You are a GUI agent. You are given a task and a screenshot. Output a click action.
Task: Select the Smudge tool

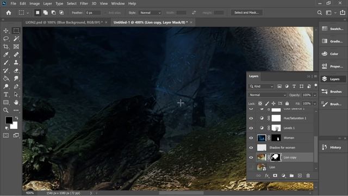click(x=16, y=78)
